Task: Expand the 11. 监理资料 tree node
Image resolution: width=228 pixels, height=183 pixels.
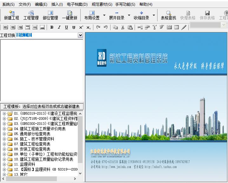Action: 4,164
